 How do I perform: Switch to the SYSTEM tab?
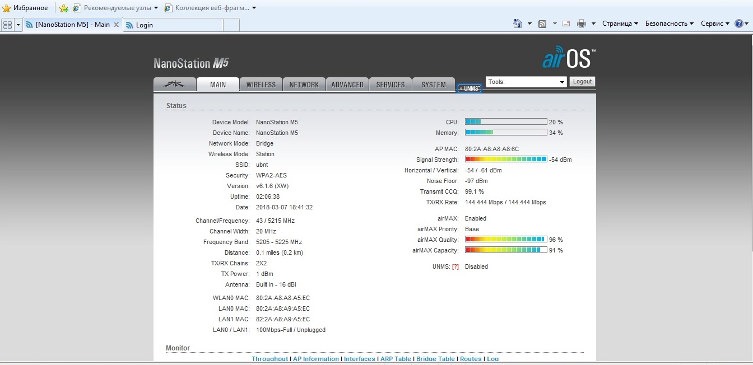click(x=434, y=85)
